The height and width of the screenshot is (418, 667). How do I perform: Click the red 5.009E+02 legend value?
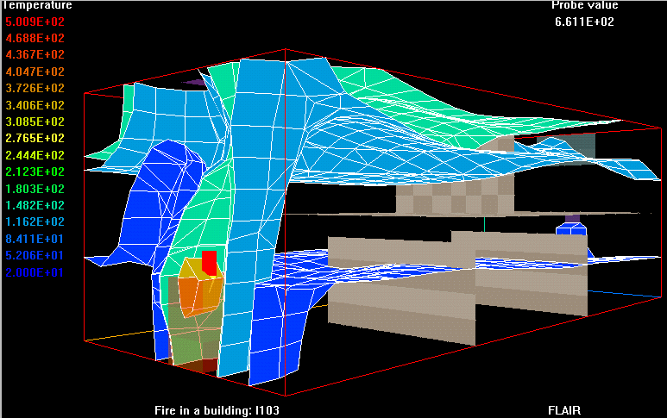point(35,22)
